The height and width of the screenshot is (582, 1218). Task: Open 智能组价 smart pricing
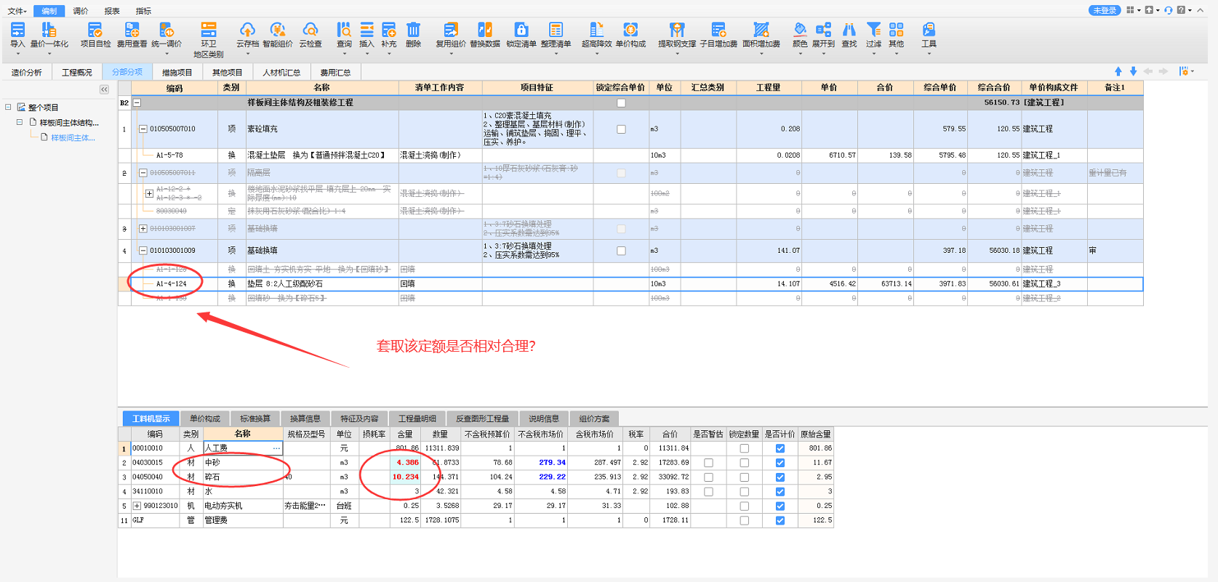coord(278,30)
